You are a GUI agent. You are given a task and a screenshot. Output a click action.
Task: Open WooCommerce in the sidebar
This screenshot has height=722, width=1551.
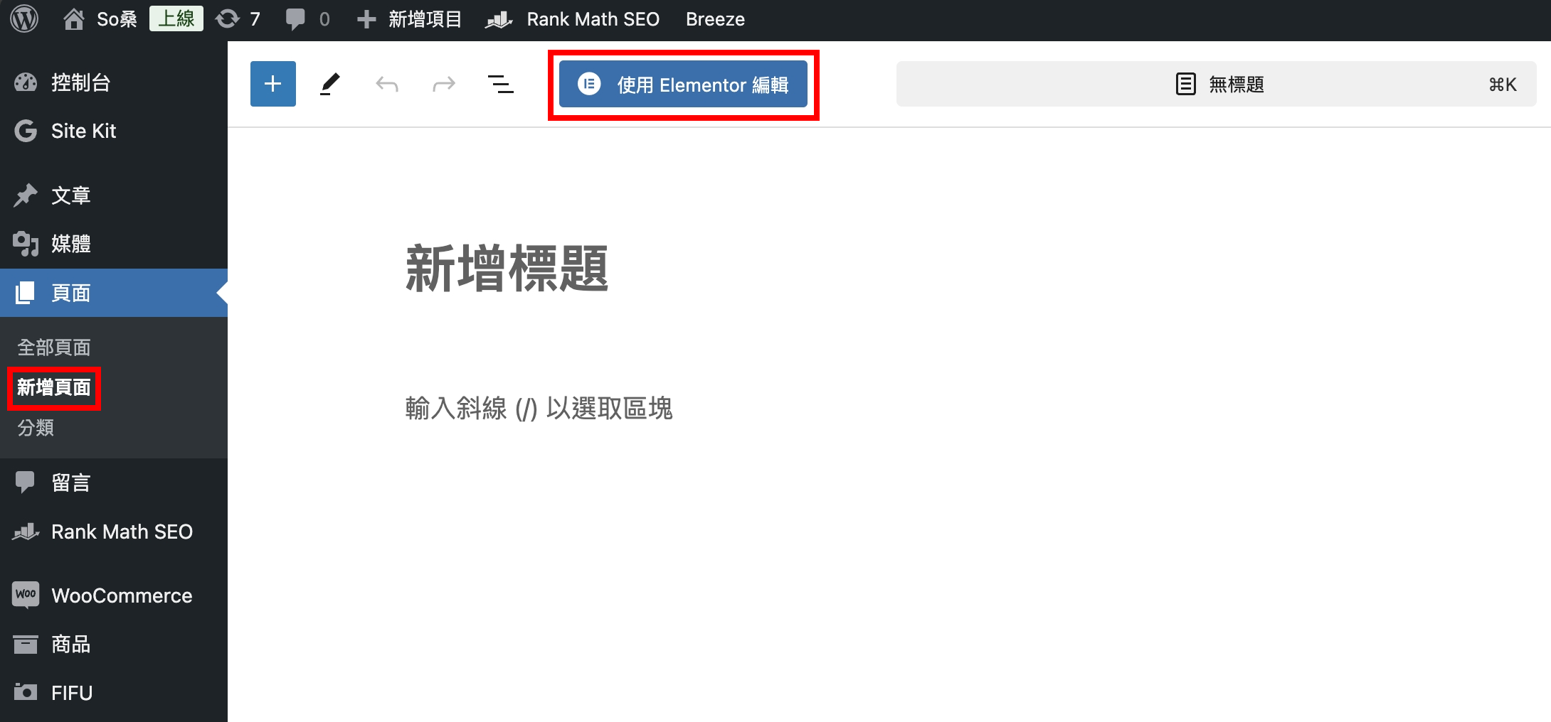pos(121,596)
